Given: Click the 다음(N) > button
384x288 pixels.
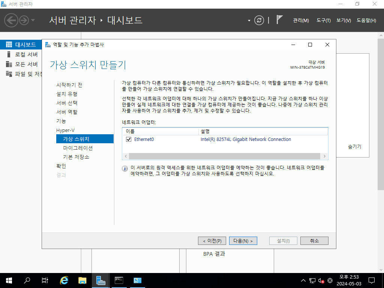Looking at the screenshot, I should click(x=243, y=241).
